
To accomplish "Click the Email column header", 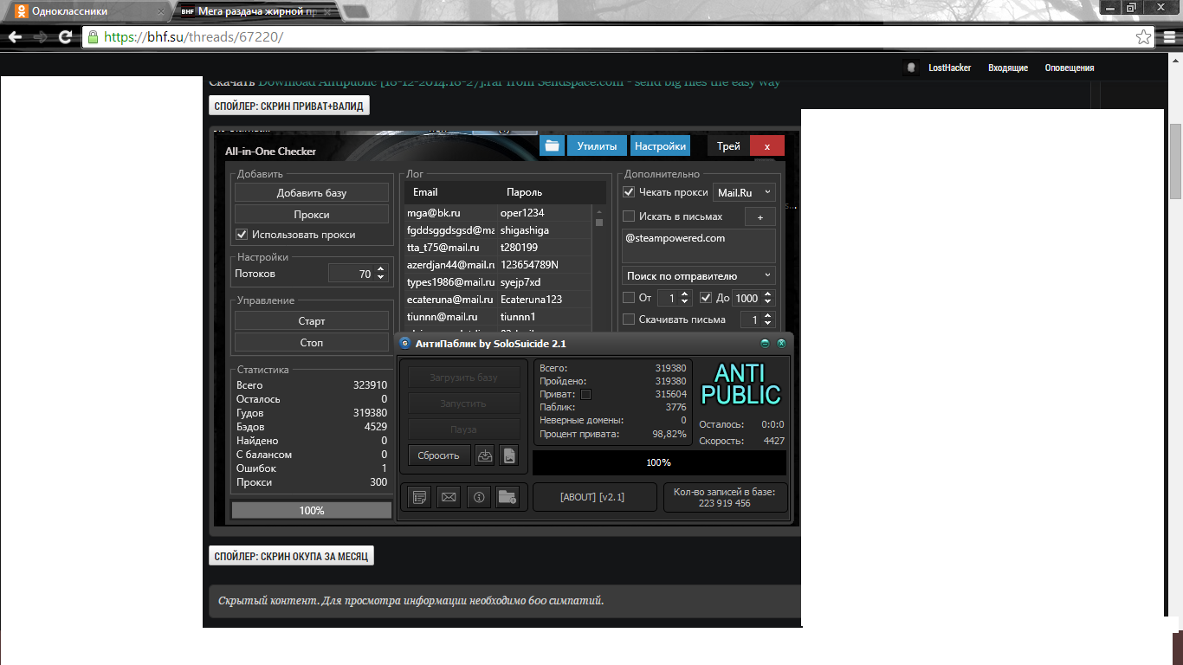I will point(425,192).
